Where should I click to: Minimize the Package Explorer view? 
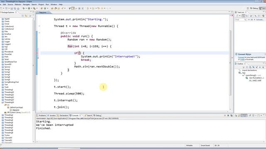(x=31, y=12)
